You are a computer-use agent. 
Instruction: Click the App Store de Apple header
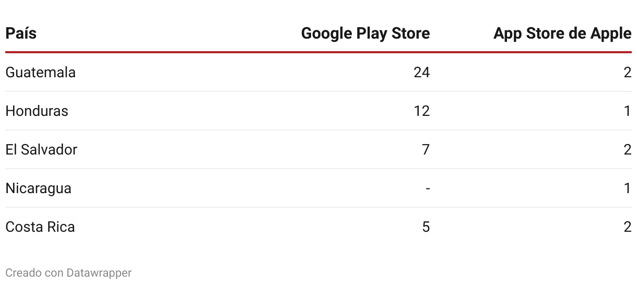[562, 33]
